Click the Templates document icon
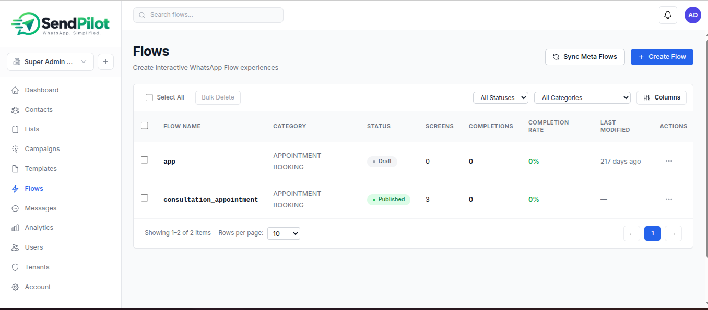The height and width of the screenshot is (310, 708). coord(15,169)
